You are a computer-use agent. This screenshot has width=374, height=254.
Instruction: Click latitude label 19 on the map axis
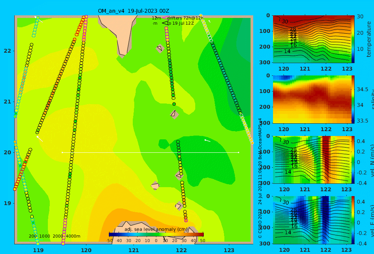click(x=7, y=203)
